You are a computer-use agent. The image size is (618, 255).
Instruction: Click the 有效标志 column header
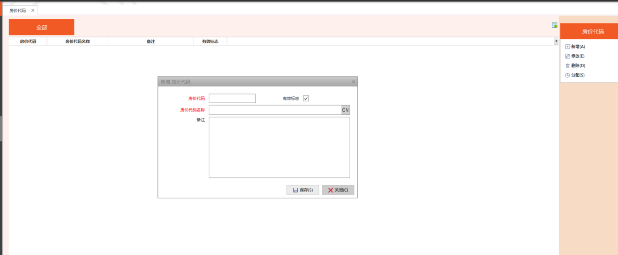tap(210, 42)
